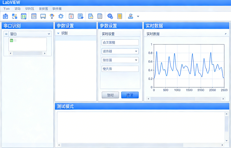The width and height of the screenshot is (231, 148).
Task: Click the blue toolbox icon in toolbar
Action: pos(5,16)
